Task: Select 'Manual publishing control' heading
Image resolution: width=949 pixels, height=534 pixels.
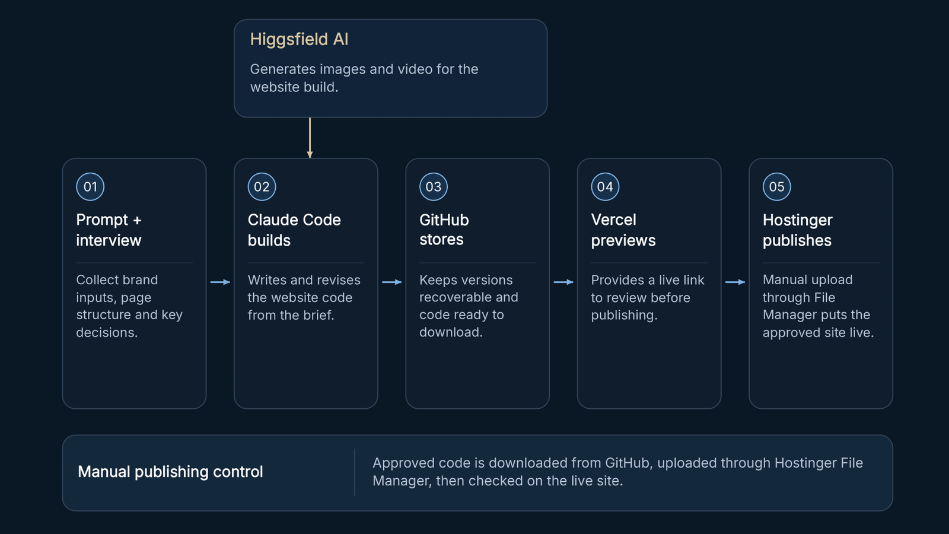Action: point(170,472)
